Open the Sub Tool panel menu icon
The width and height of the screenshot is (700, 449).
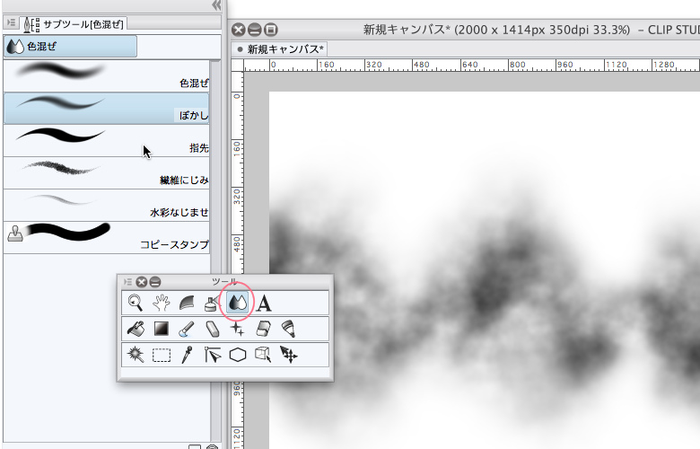click(x=11, y=22)
